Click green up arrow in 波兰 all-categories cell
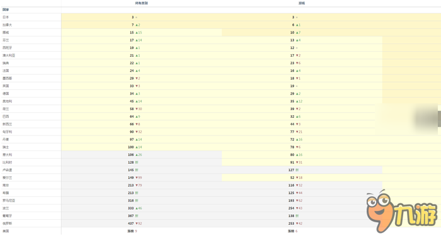This screenshot has width=441, height=238. (x=137, y=208)
